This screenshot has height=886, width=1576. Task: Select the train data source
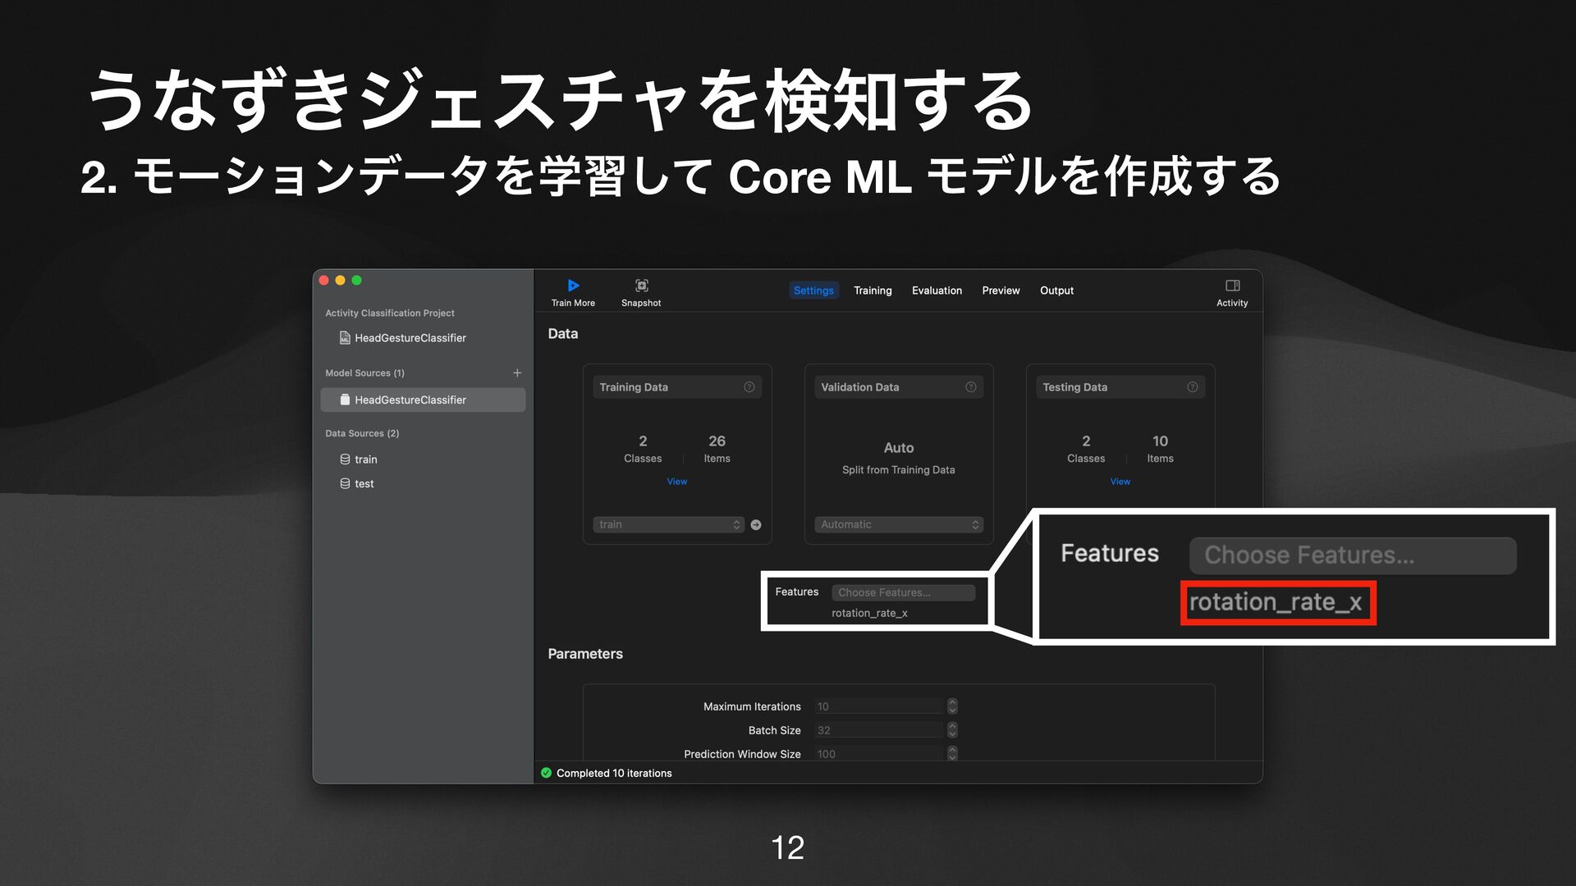point(366,459)
